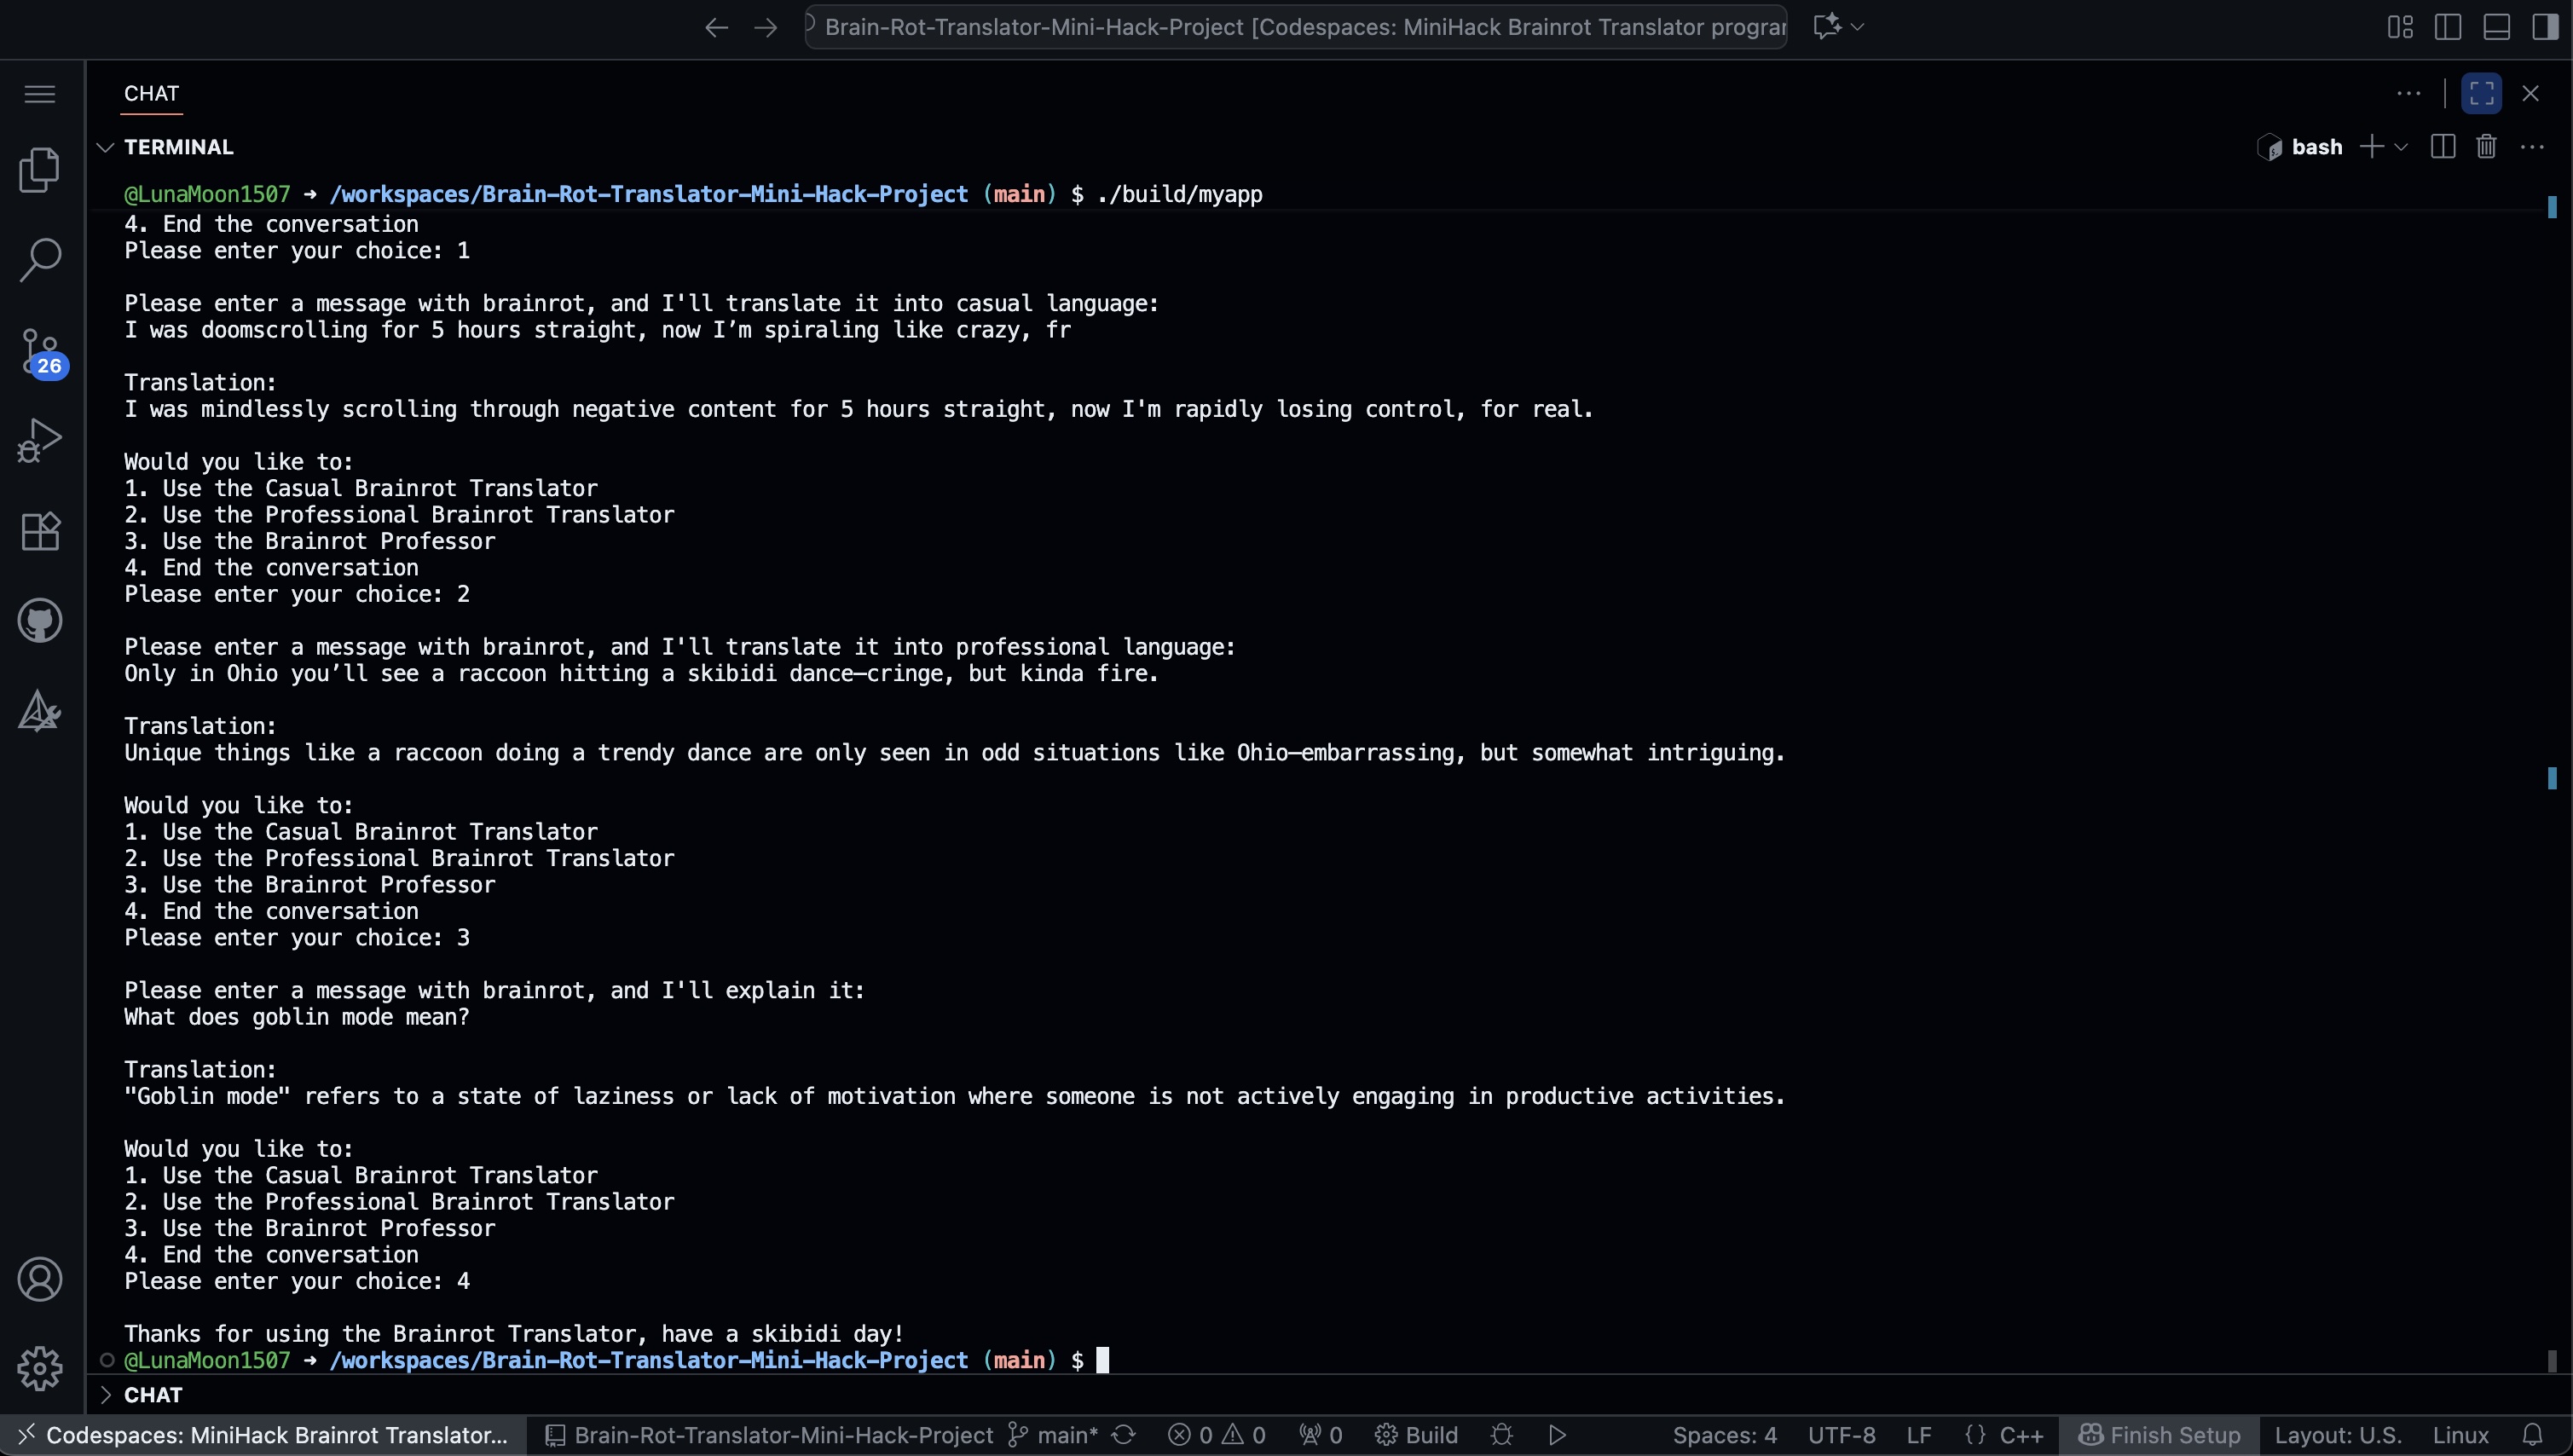Select the CHAT tab

[151, 94]
